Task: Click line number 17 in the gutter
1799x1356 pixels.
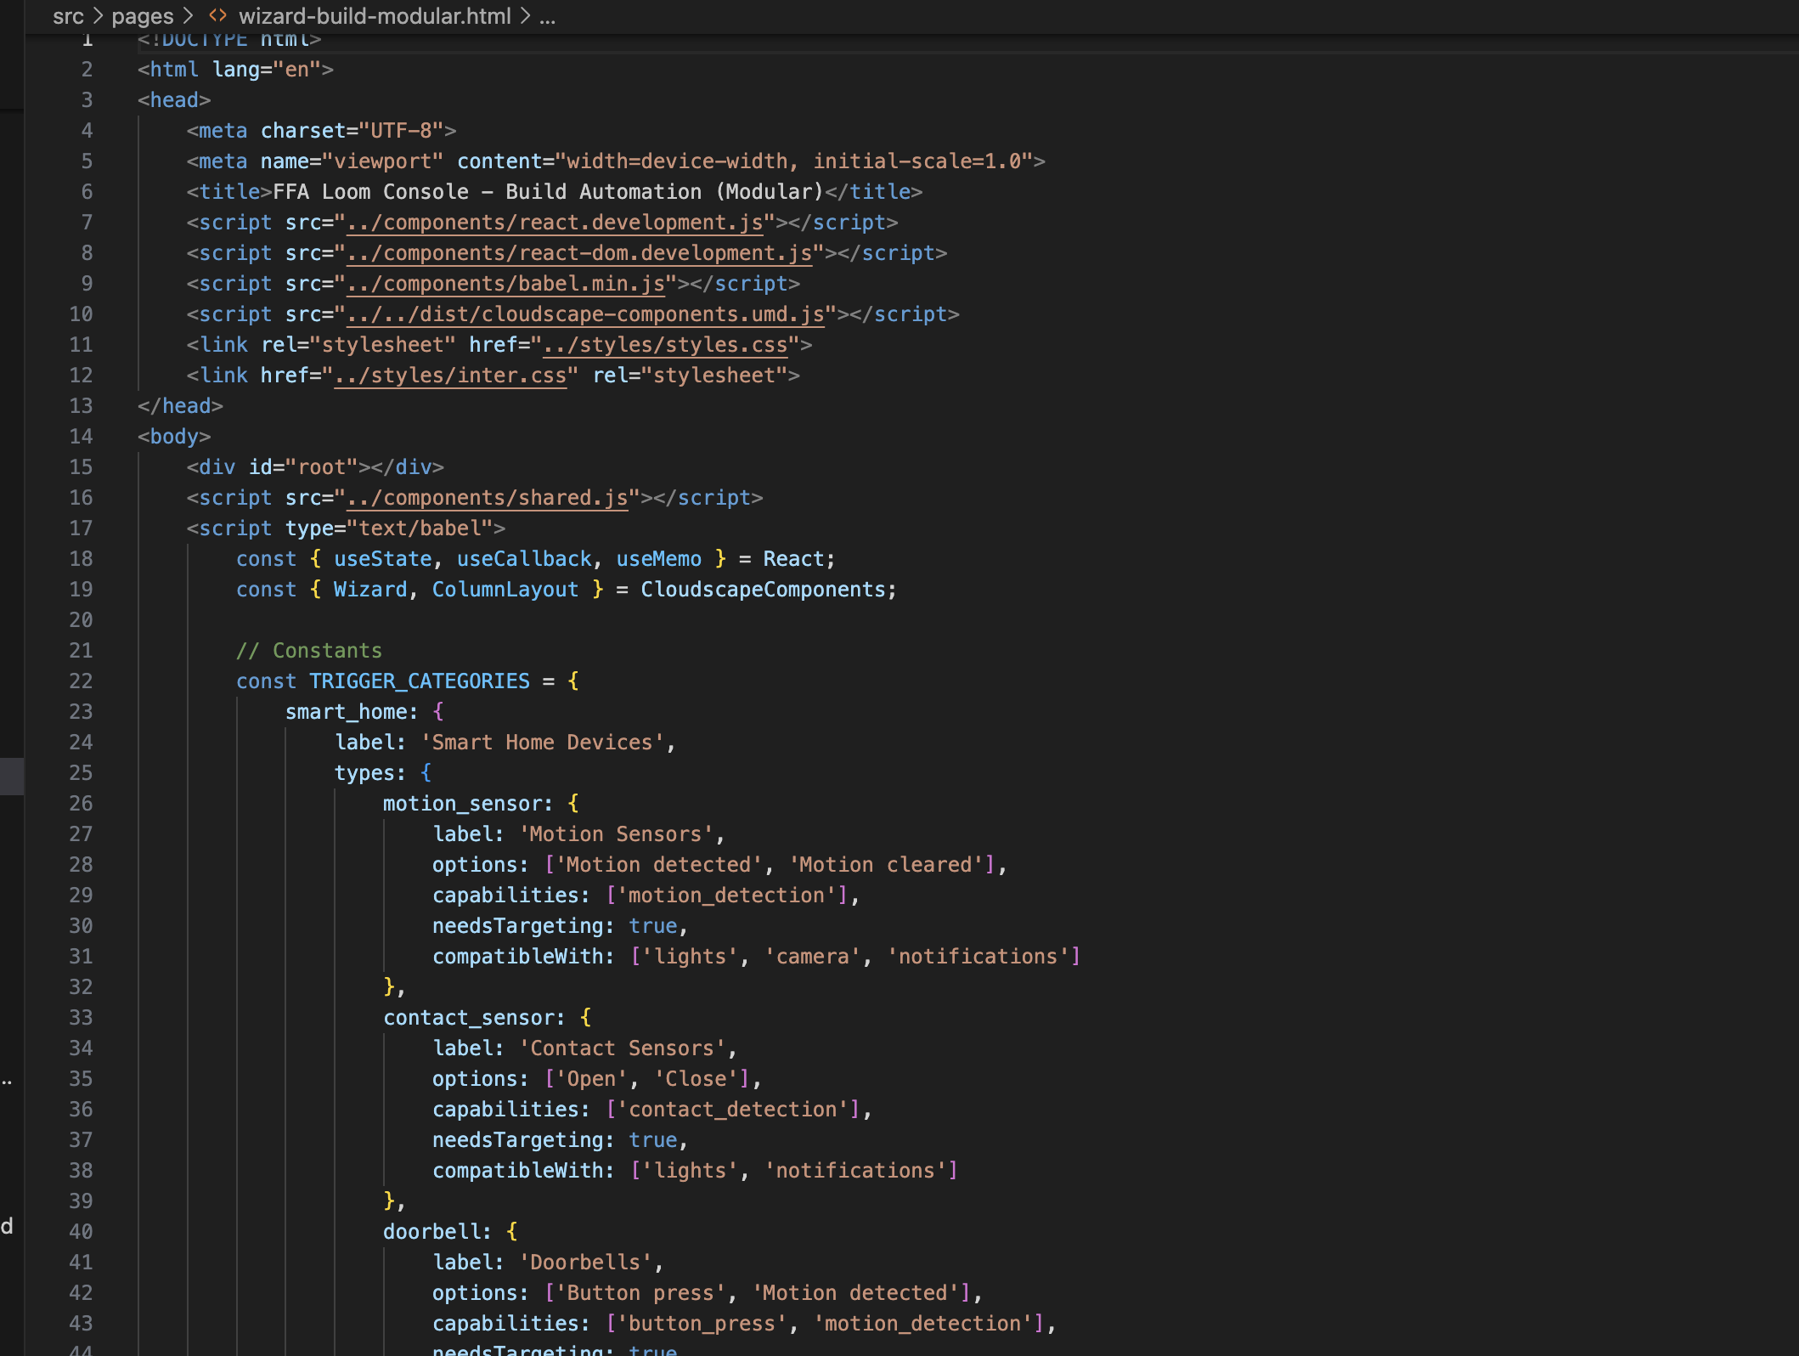Action: (x=81, y=528)
